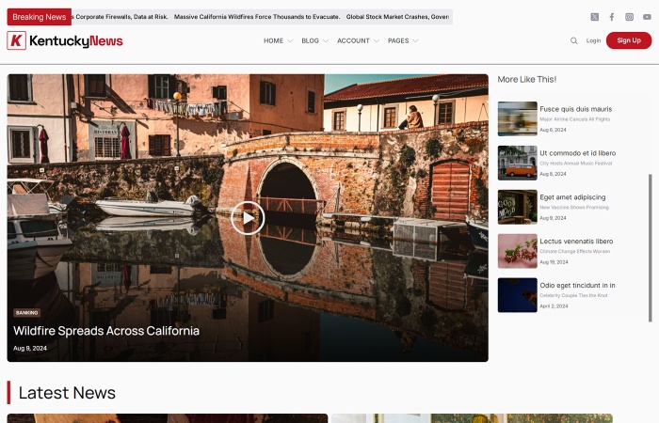
Task: Open the ACCOUNT menu item
Action: 353,40
